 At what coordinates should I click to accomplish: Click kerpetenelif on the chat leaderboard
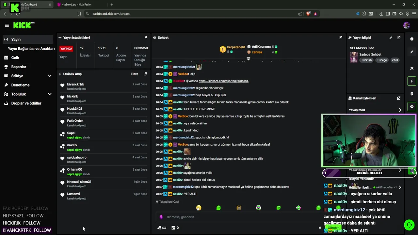pos(236,47)
